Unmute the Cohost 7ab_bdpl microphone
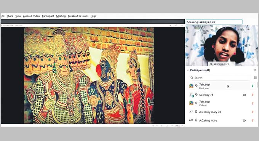The image size is (259, 141). pos(253,103)
